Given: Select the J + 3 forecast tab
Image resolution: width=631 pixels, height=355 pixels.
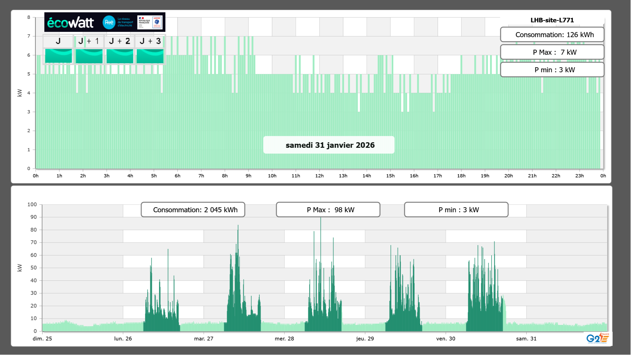Looking at the screenshot, I should click(x=150, y=41).
